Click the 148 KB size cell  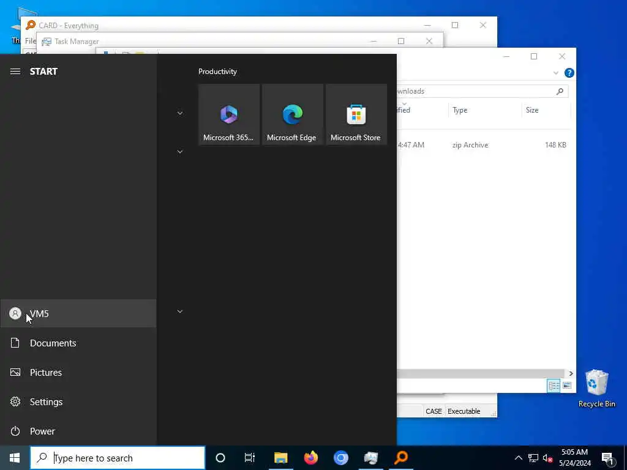tap(555, 144)
